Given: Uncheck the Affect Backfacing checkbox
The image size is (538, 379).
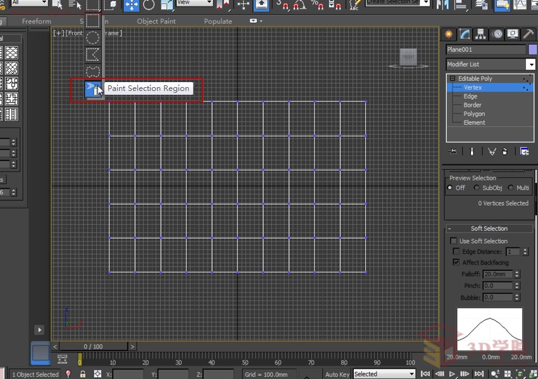Looking at the screenshot, I should click(x=456, y=262).
